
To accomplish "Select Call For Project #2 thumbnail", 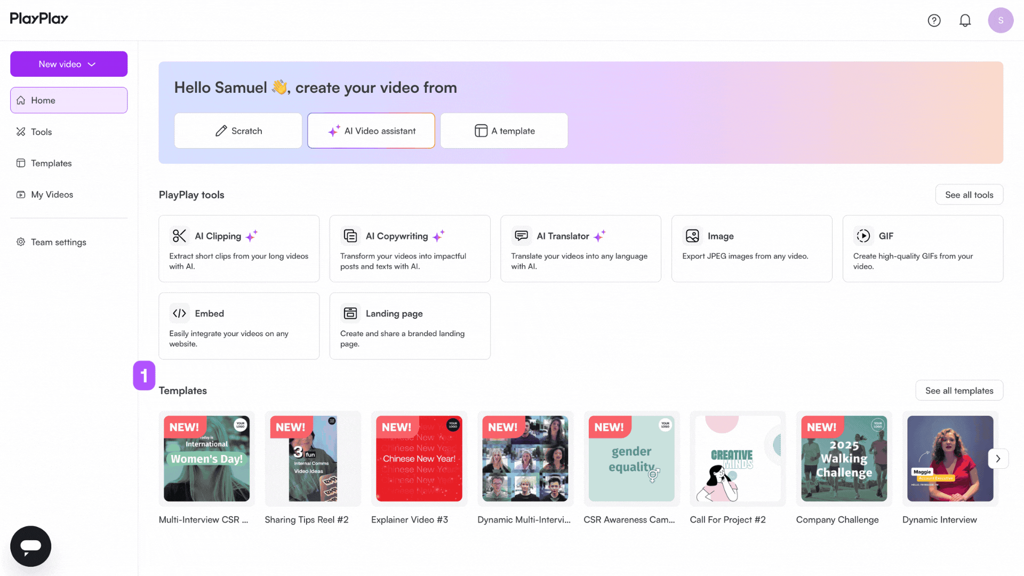I will click(738, 459).
